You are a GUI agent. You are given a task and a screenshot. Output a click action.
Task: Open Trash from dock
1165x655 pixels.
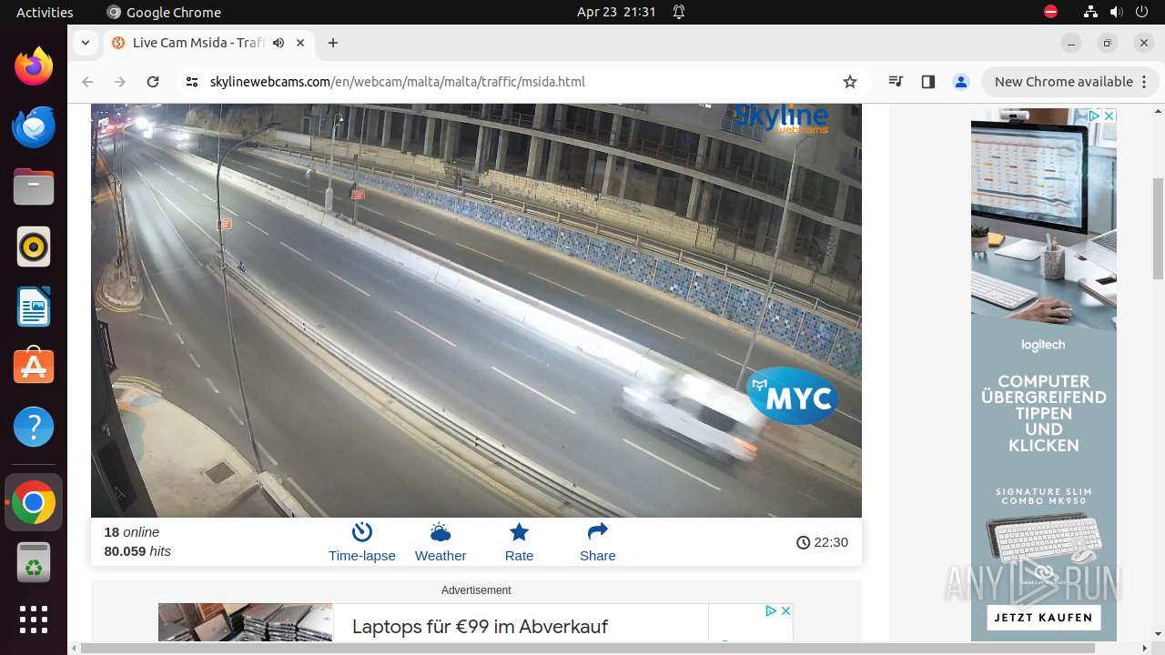[x=34, y=562]
